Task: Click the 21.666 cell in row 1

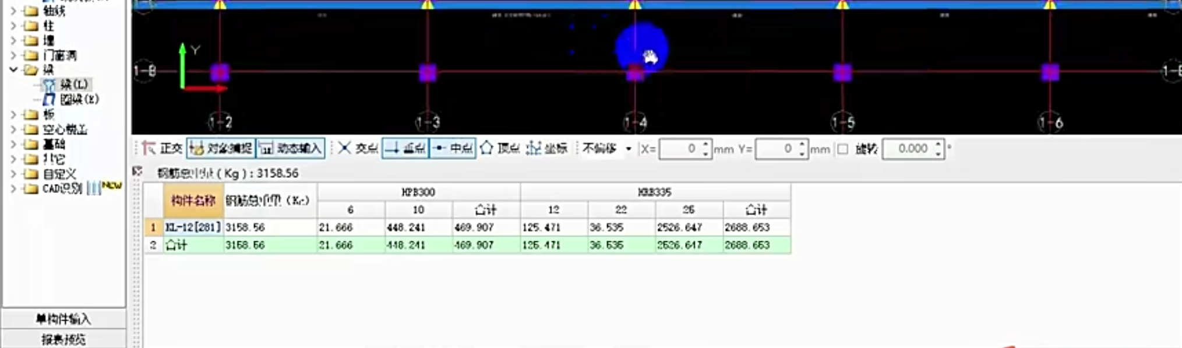Action: [x=351, y=227]
